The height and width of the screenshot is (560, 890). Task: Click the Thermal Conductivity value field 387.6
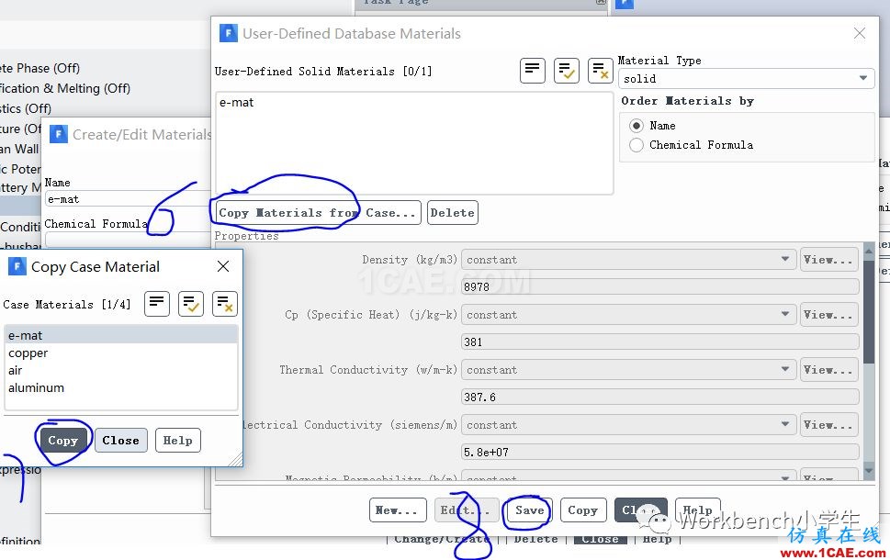tap(660, 397)
